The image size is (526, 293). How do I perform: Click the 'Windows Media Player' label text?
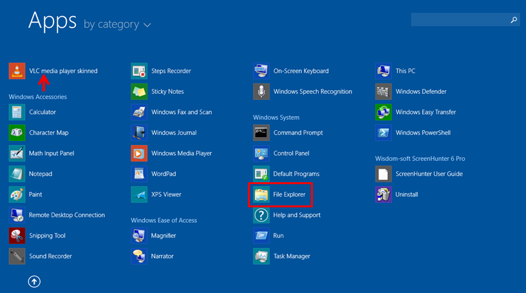(182, 153)
